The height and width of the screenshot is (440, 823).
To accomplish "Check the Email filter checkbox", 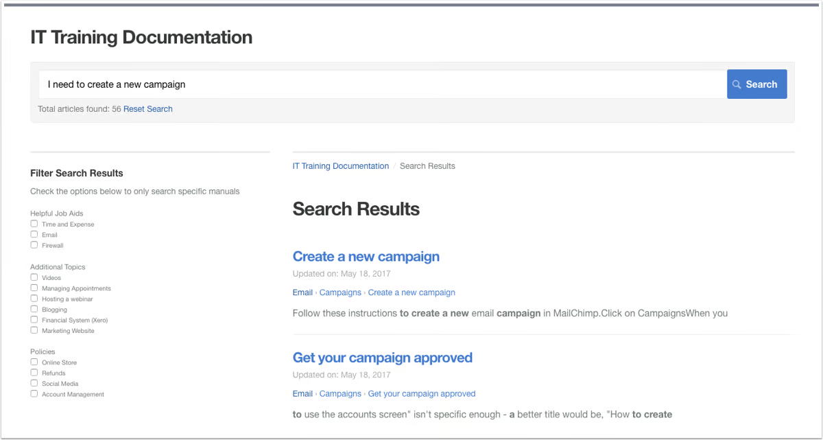I will tap(34, 234).
